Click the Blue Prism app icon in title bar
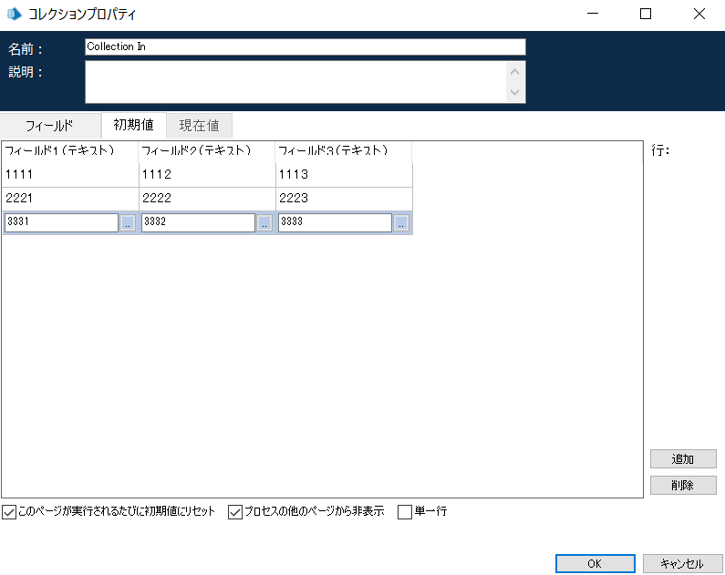 (15, 14)
